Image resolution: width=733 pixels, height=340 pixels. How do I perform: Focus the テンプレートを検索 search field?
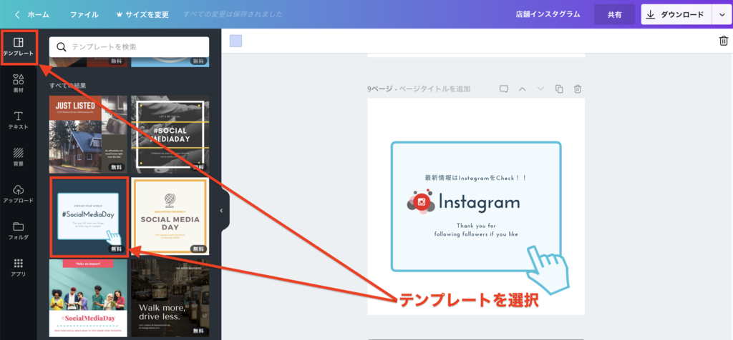click(129, 46)
